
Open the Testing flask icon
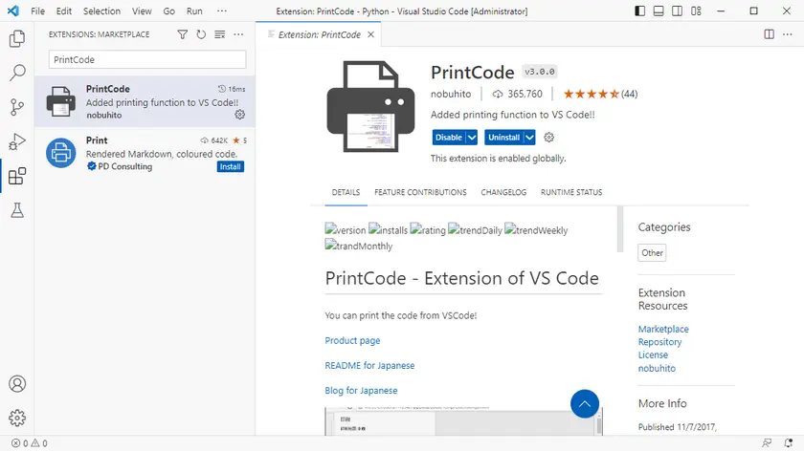pos(17,210)
